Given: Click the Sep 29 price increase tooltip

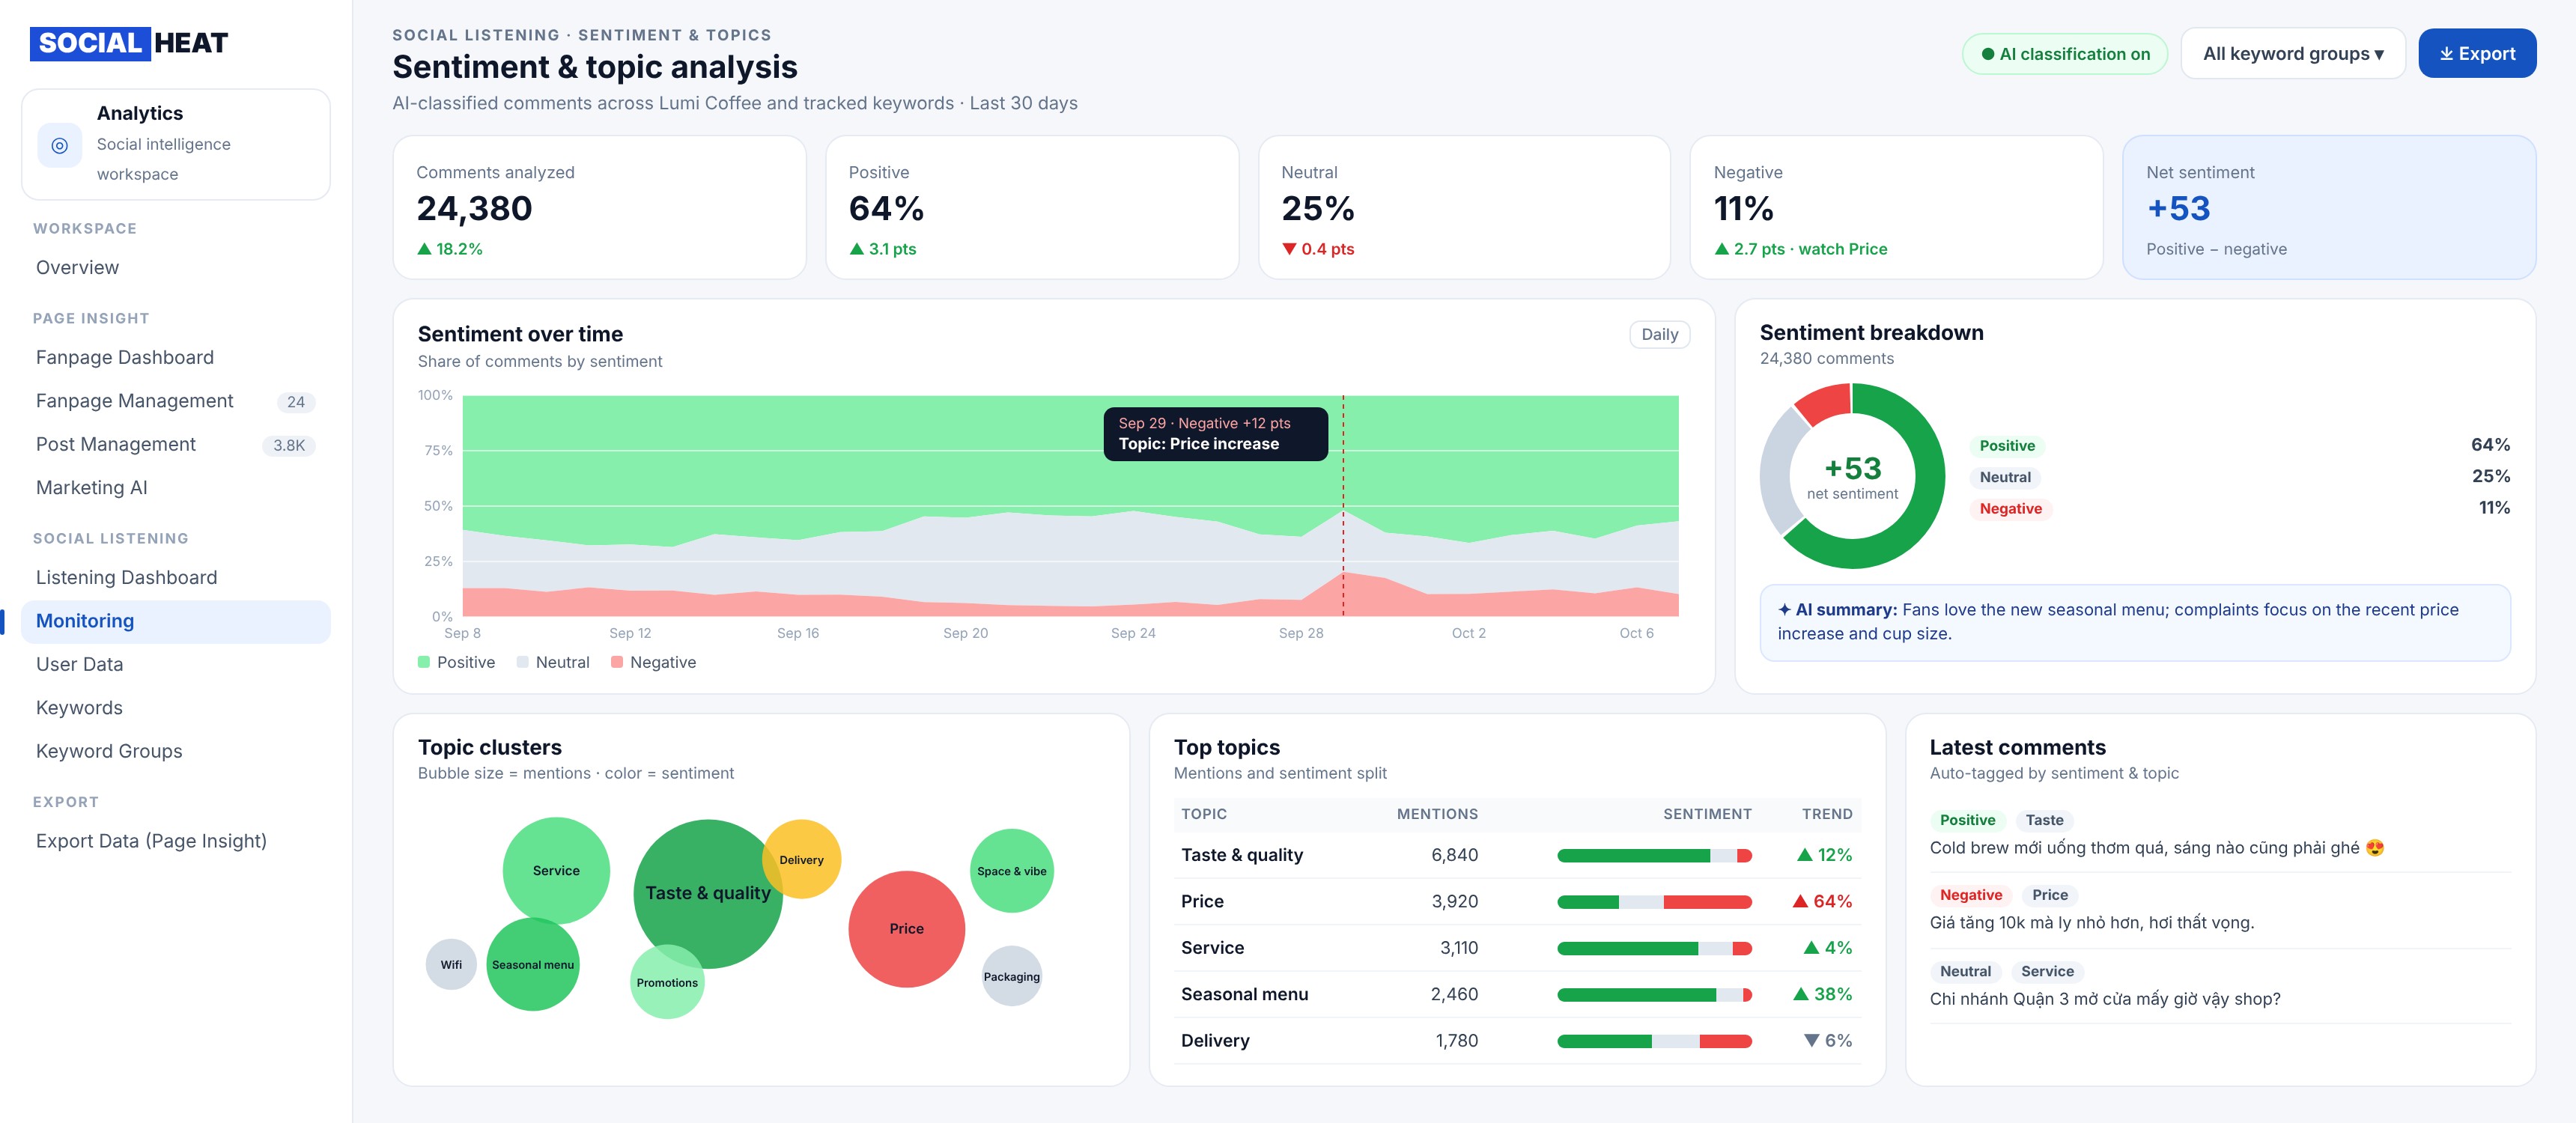Looking at the screenshot, I should click(1215, 434).
